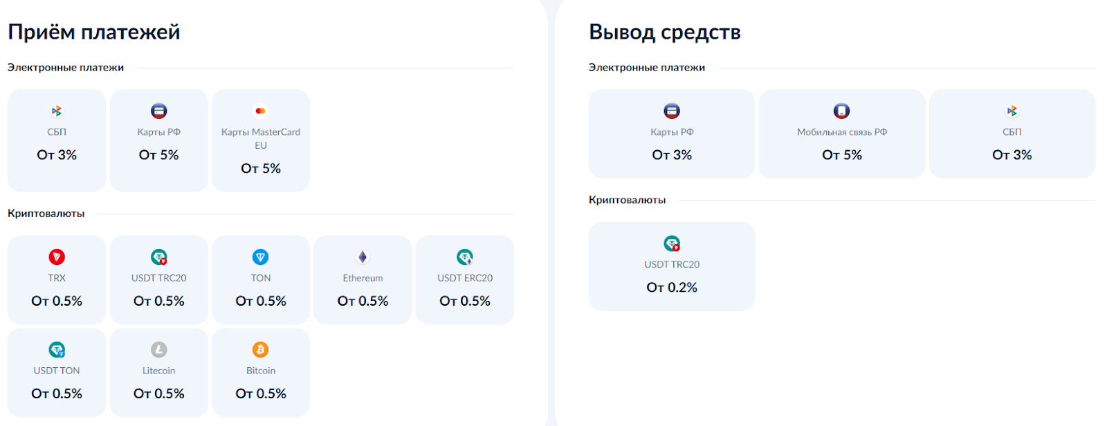Click the USDT TRC20 icon under Вывод средств
Screen dimensions: 1107x426
pos(672,243)
